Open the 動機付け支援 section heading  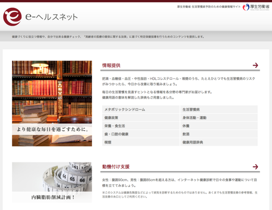[116, 166]
